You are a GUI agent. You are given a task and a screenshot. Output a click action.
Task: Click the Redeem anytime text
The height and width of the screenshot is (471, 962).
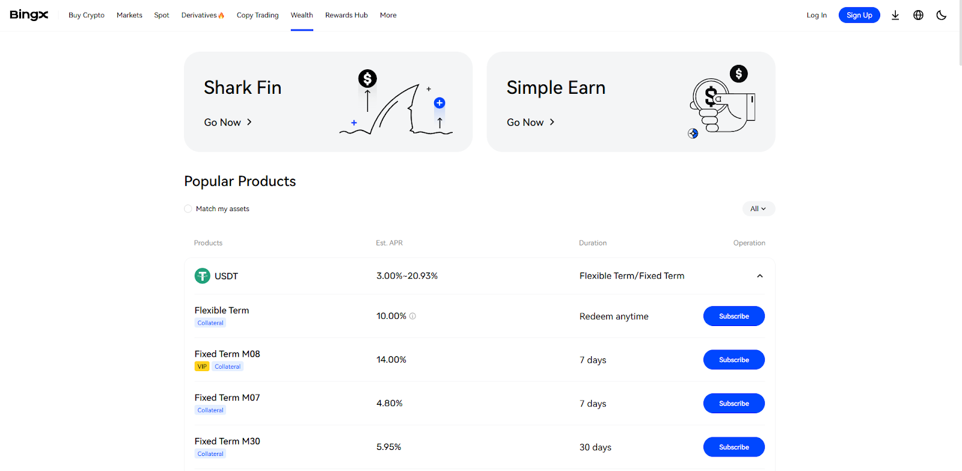coord(614,316)
